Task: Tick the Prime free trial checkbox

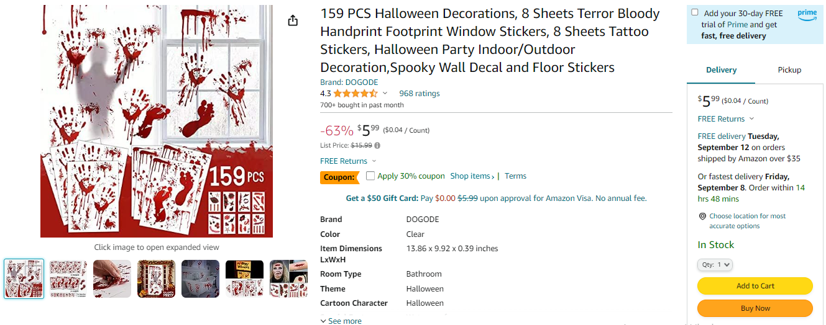Action: [x=695, y=12]
